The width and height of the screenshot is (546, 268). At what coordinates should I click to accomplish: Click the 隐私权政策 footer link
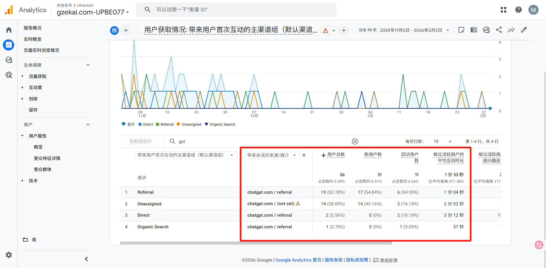[x=357, y=260]
